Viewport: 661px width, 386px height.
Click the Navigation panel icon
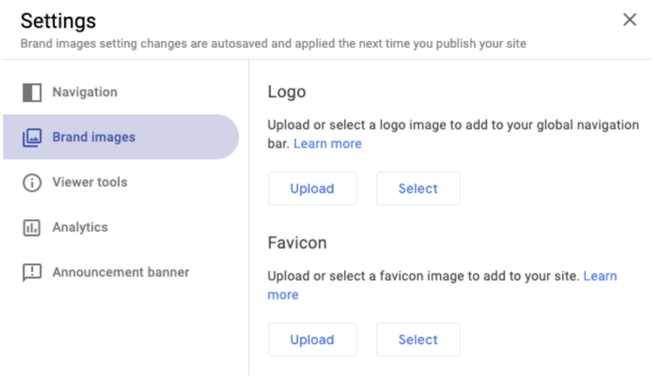click(32, 92)
